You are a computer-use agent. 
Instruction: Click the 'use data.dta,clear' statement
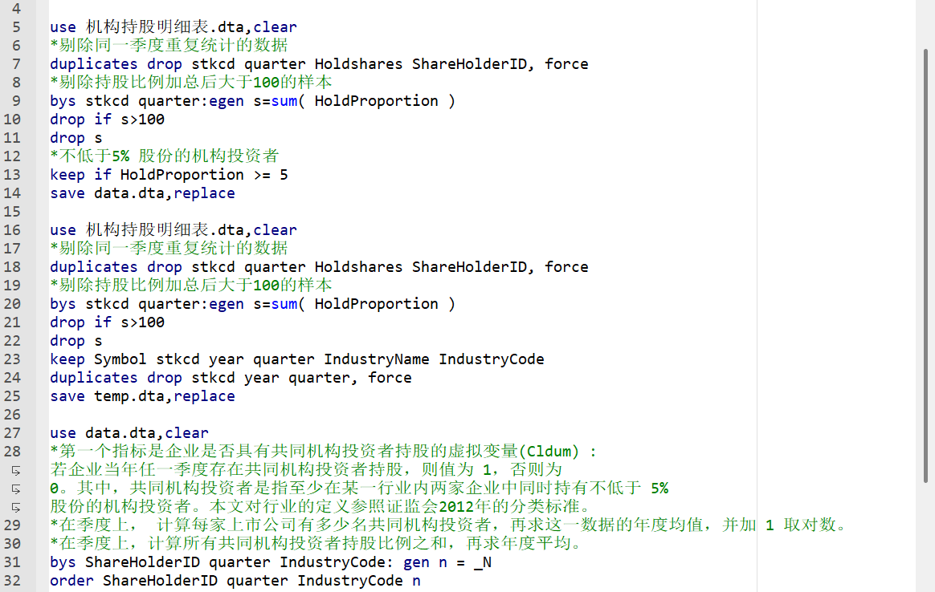129,433
